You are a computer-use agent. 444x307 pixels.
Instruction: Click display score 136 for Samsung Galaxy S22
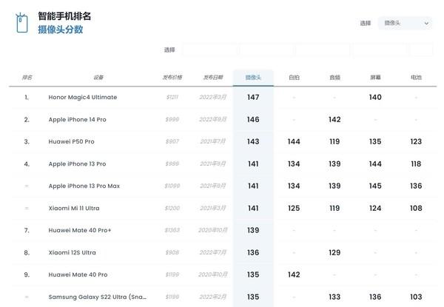pyautogui.click(x=375, y=297)
